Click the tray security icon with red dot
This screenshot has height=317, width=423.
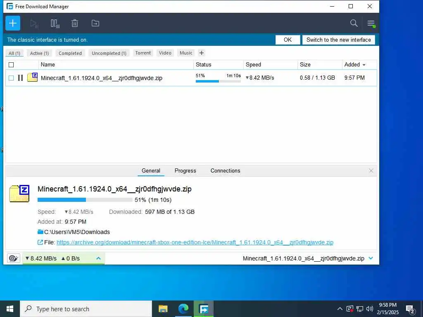350,309
